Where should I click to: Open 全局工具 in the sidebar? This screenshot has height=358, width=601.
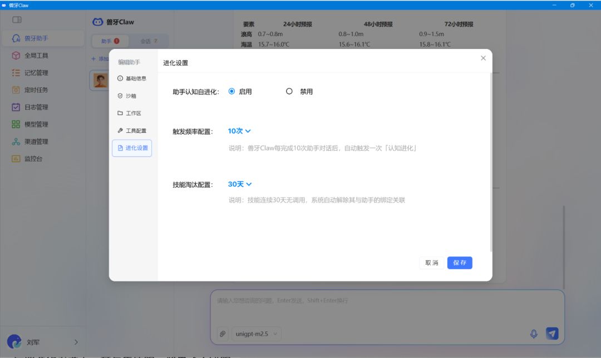tap(43, 56)
